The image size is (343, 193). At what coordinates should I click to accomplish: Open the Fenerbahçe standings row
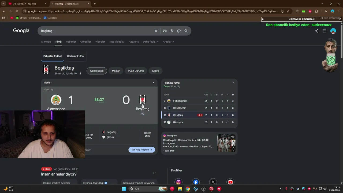point(199,101)
